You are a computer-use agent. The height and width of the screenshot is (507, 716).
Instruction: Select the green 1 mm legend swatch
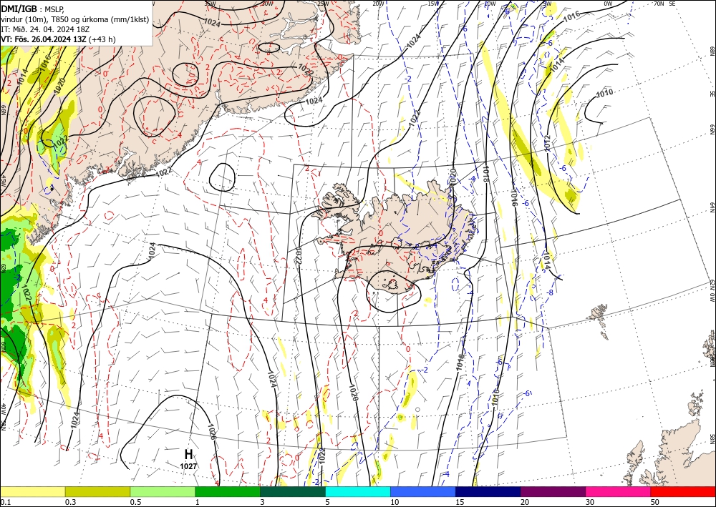pyautogui.click(x=228, y=491)
